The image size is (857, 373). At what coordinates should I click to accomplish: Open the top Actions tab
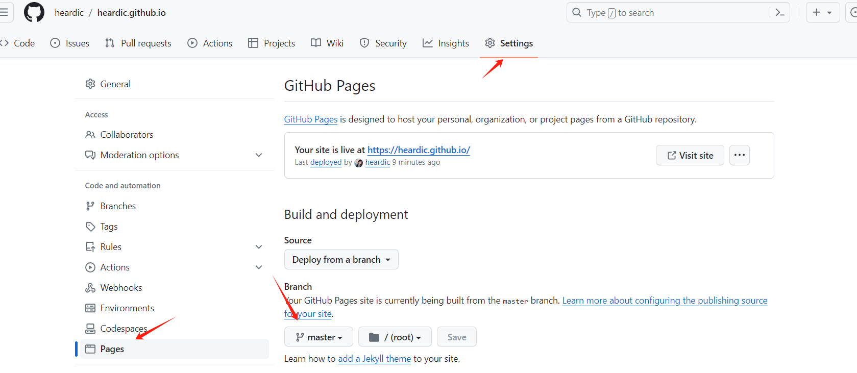point(210,43)
